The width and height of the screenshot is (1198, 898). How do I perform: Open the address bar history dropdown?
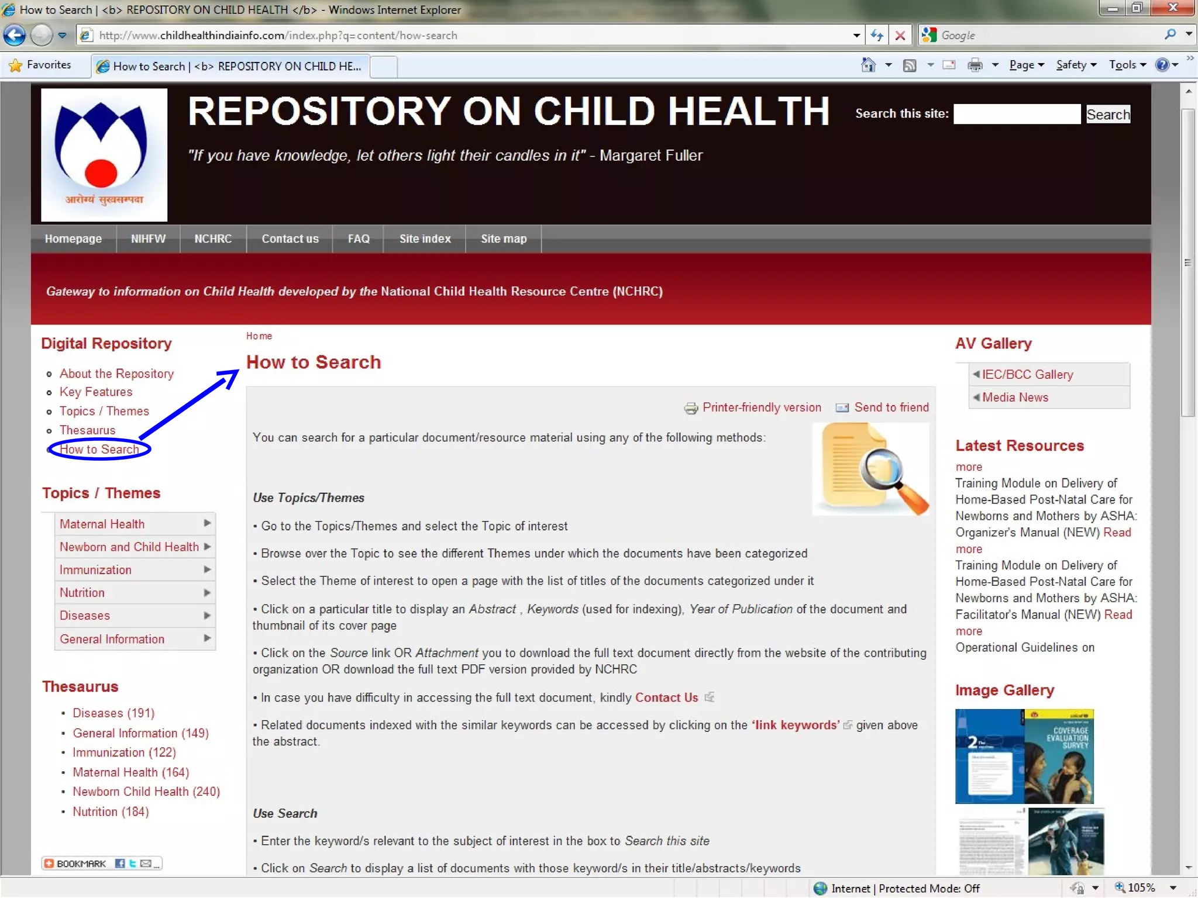pos(856,36)
